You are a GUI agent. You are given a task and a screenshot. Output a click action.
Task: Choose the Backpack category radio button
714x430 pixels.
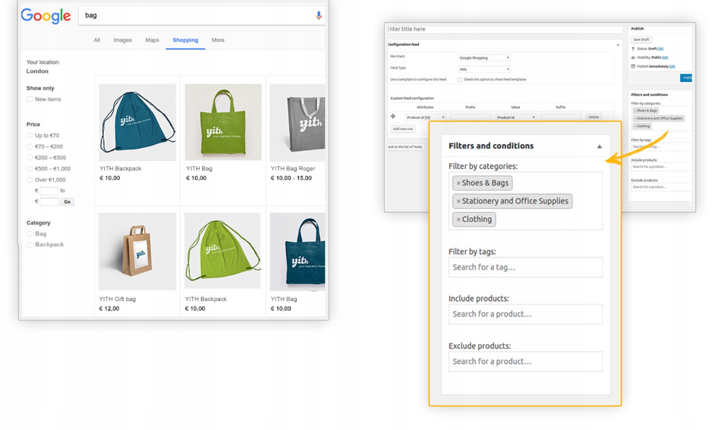tap(30, 245)
